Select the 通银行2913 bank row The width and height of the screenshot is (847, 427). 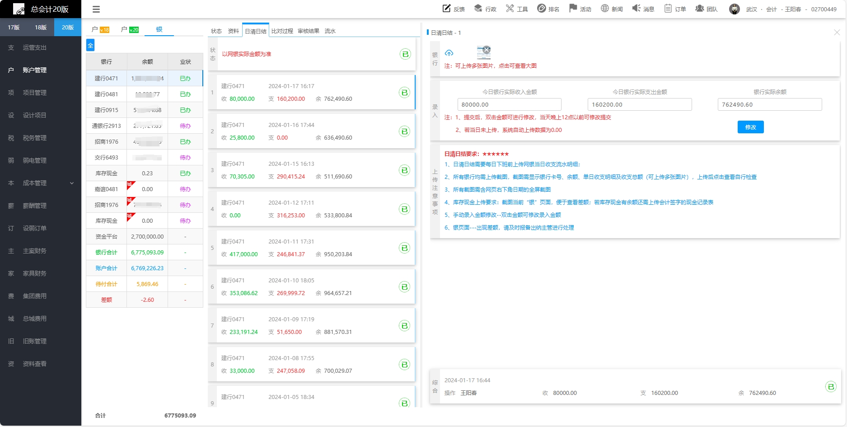[x=145, y=126]
